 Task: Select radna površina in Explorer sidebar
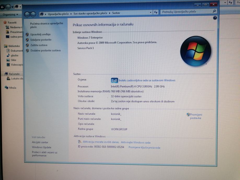16,37
